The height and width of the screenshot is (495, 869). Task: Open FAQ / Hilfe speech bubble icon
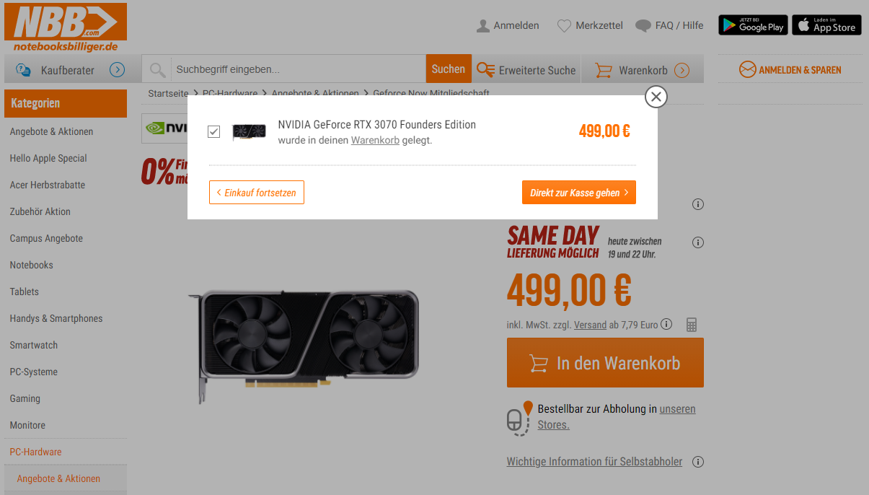(643, 26)
